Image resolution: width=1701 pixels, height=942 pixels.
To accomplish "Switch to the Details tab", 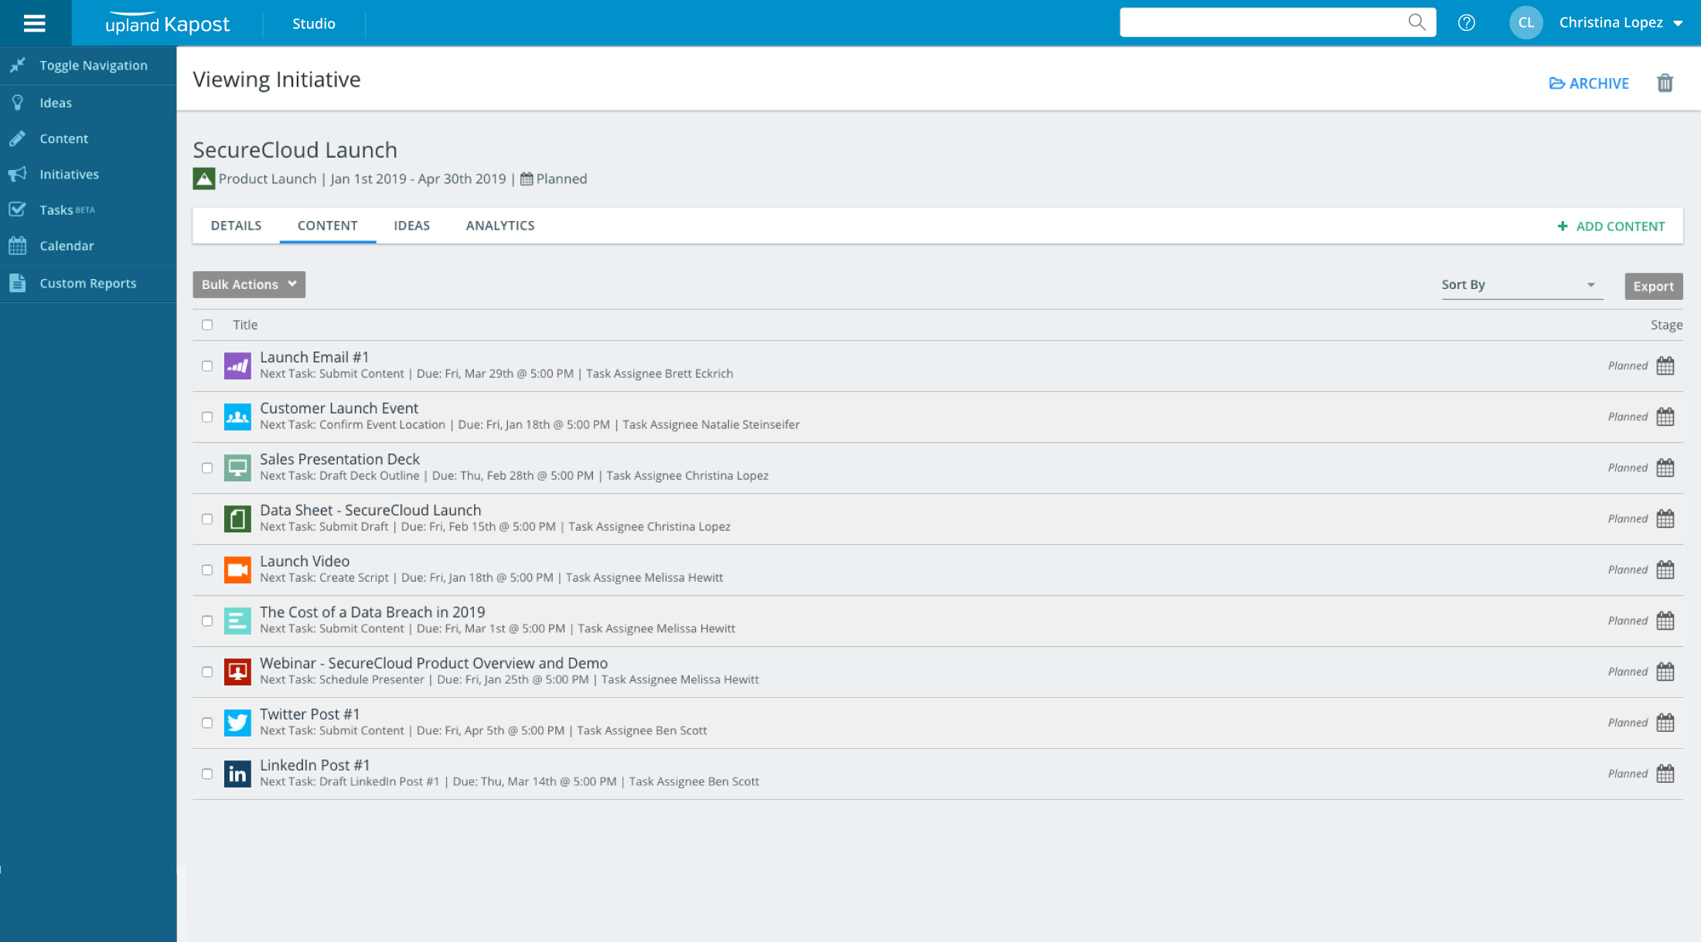I will click(236, 226).
